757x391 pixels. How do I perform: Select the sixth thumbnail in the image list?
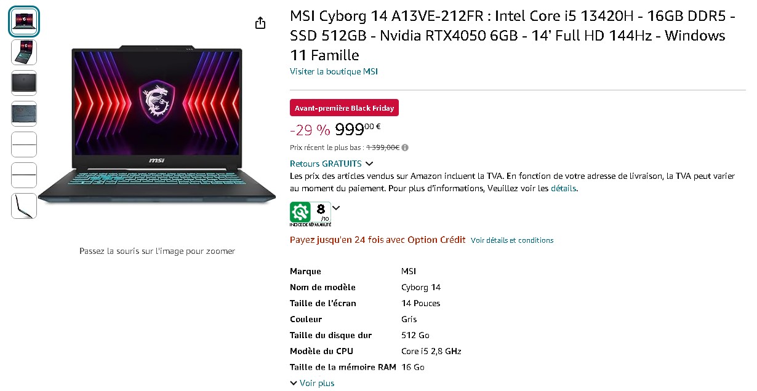pyautogui.click(x=24, y=175)
